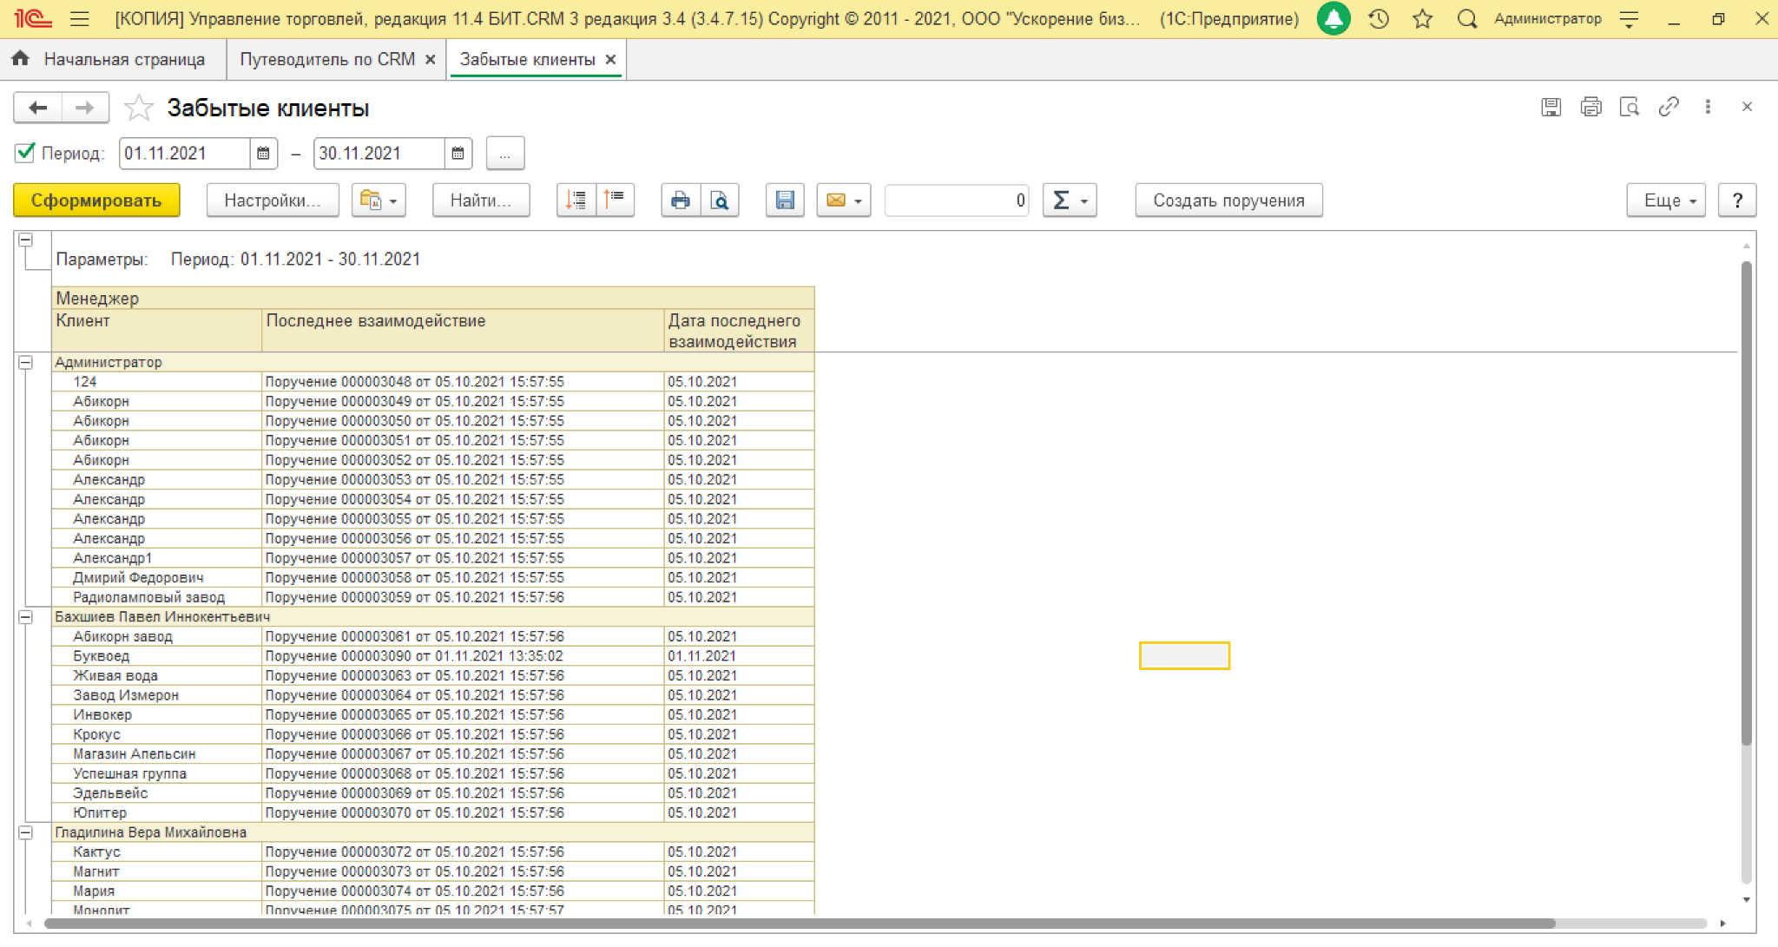Go to Начальная страница home tab
The image size is (1778, 947).
109,59
